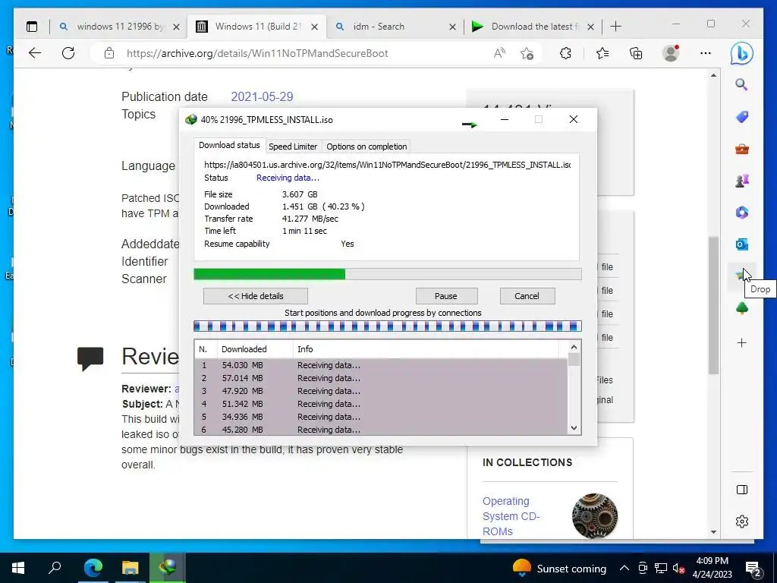Open the Edge tab actions menu icon

[32, 27]
